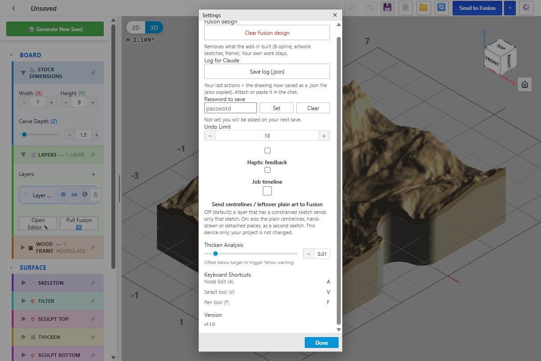Viewport: 541px width, 361px height.
Task: Add a new layer with the plus icon
Action: pyautogui.click(x=93, y=174)
